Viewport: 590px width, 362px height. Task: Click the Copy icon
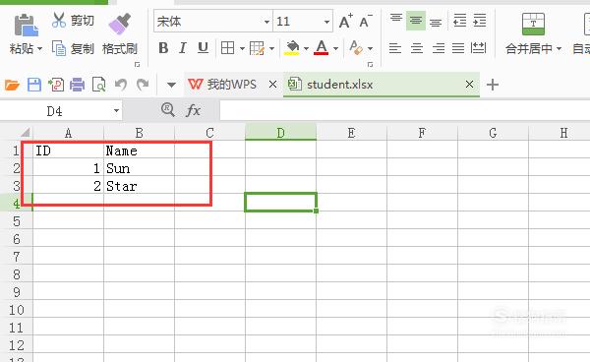59,48
